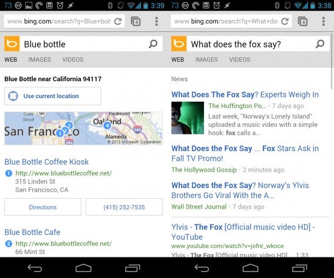The image size is (334, 278).
Task: Click Bing logo beside fox query
Action: (x=179, y=44)
